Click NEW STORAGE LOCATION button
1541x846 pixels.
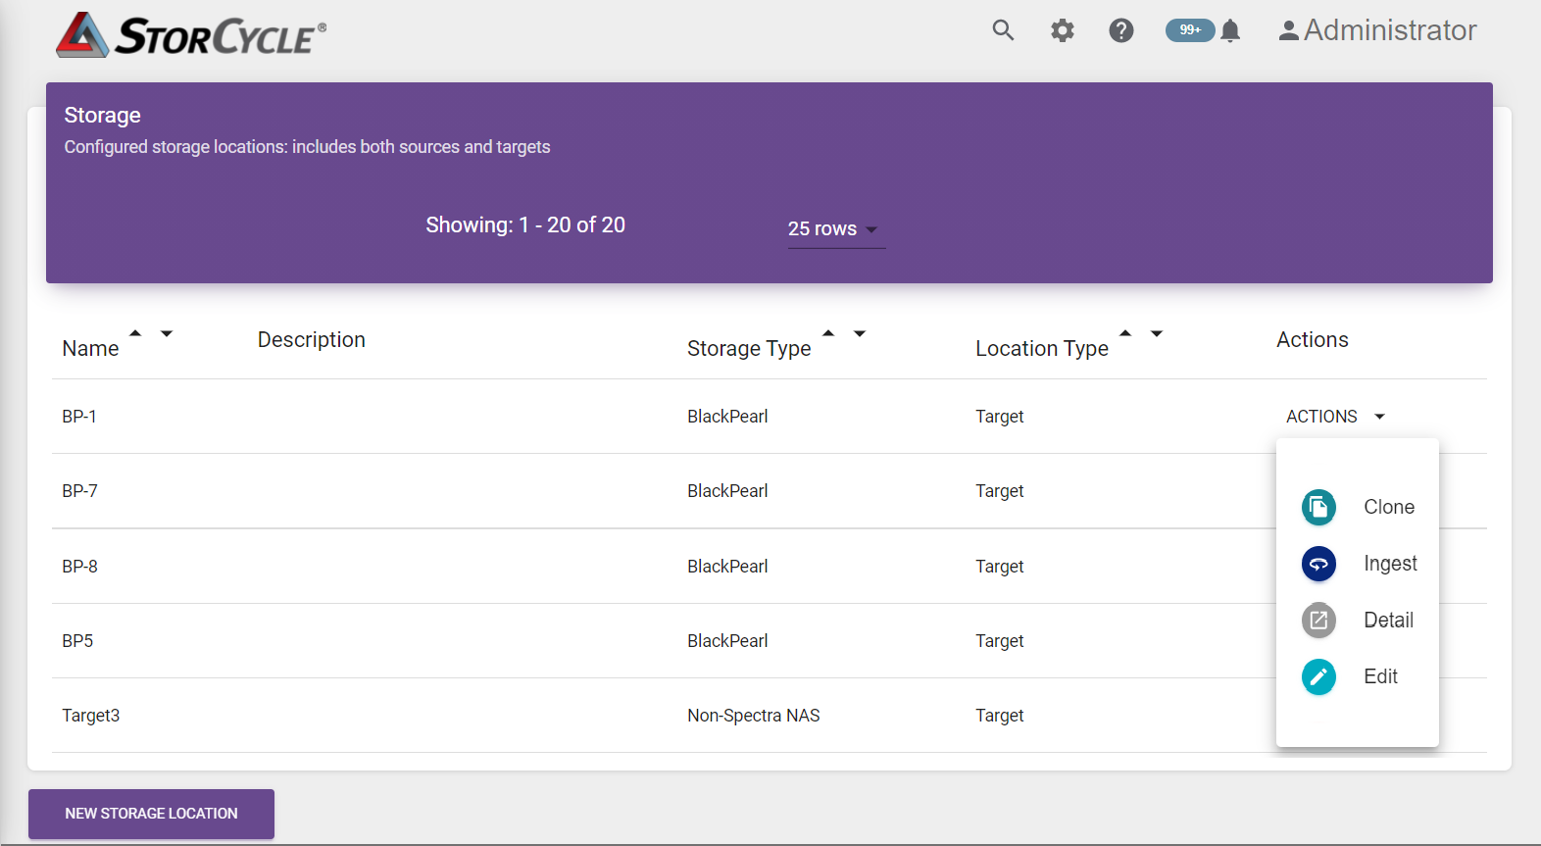click(151, 814)
